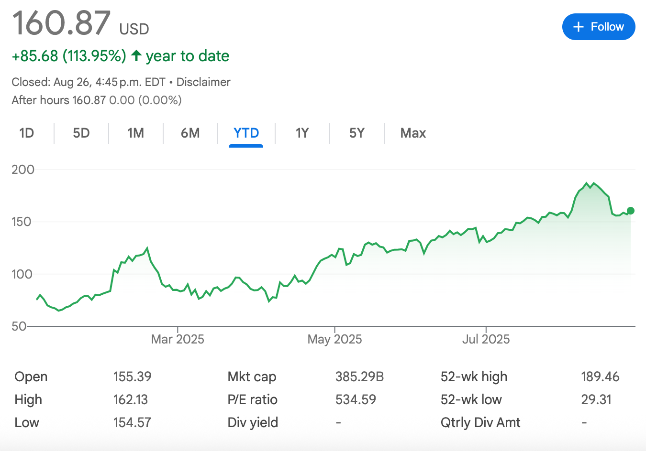
Task: Click the plus icon on Follow button
Action: click(x=578, y=27)
